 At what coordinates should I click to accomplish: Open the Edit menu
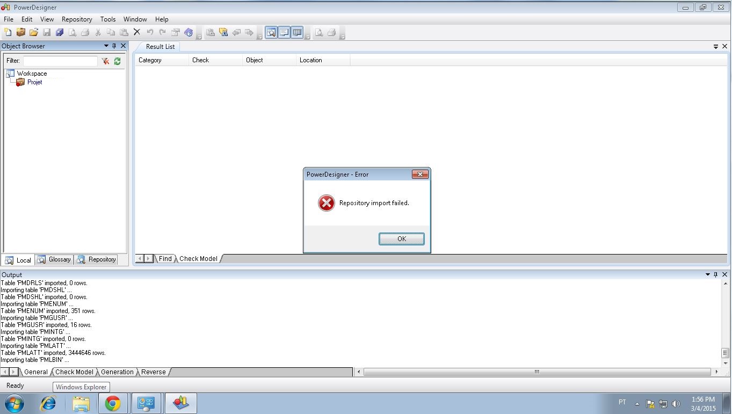pyautogui.click(x=27, y=19)
